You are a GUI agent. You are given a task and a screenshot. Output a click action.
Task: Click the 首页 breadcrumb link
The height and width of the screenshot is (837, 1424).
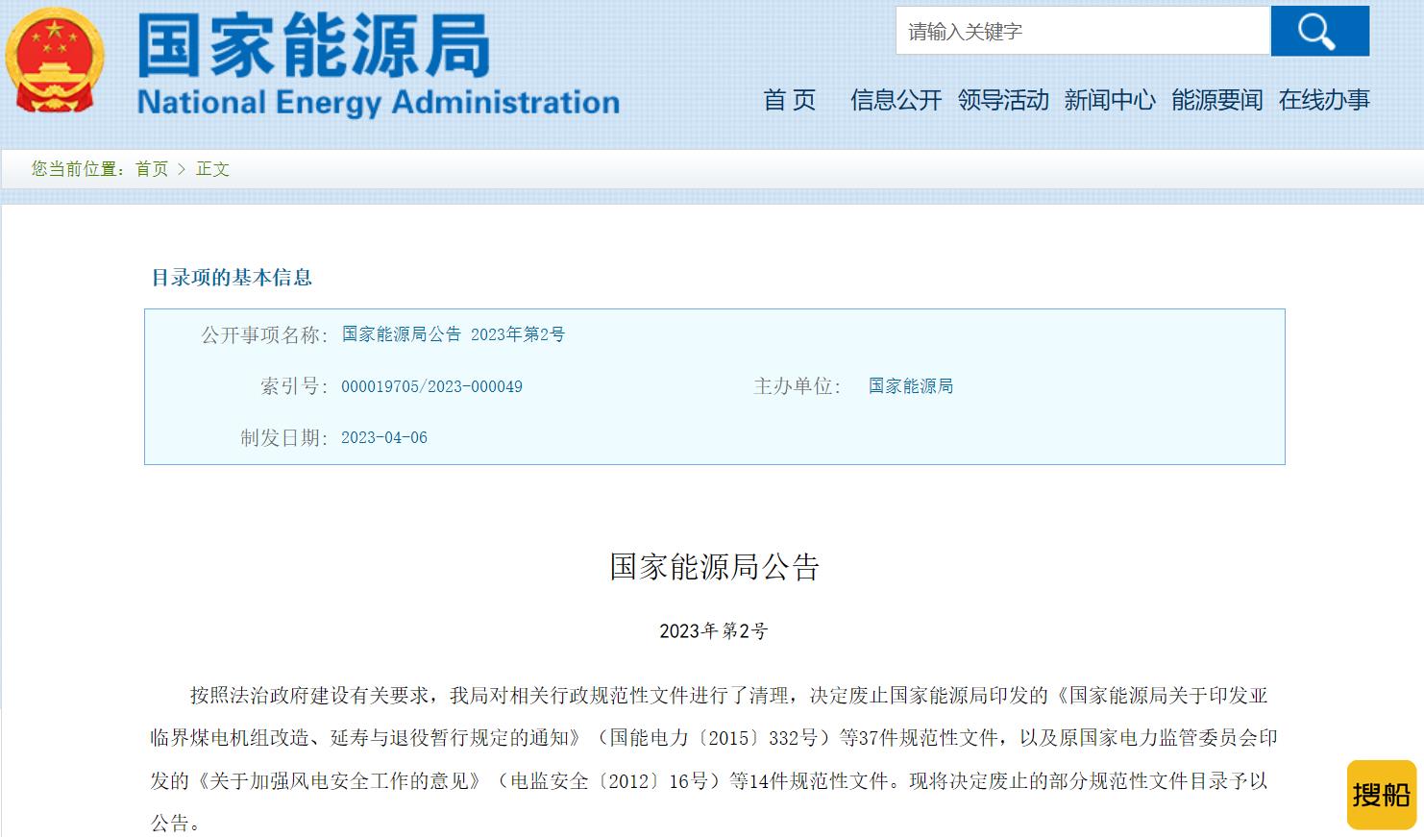pyautogui.click(x=152, y=169)
